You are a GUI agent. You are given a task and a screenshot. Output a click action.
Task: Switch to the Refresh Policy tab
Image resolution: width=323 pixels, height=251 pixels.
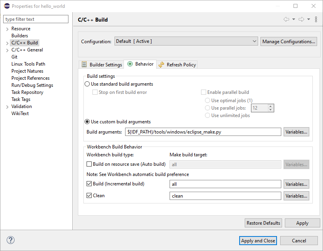(x=181, y=64)
